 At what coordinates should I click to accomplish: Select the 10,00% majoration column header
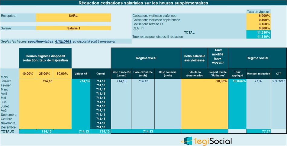(x=27, y=74)
